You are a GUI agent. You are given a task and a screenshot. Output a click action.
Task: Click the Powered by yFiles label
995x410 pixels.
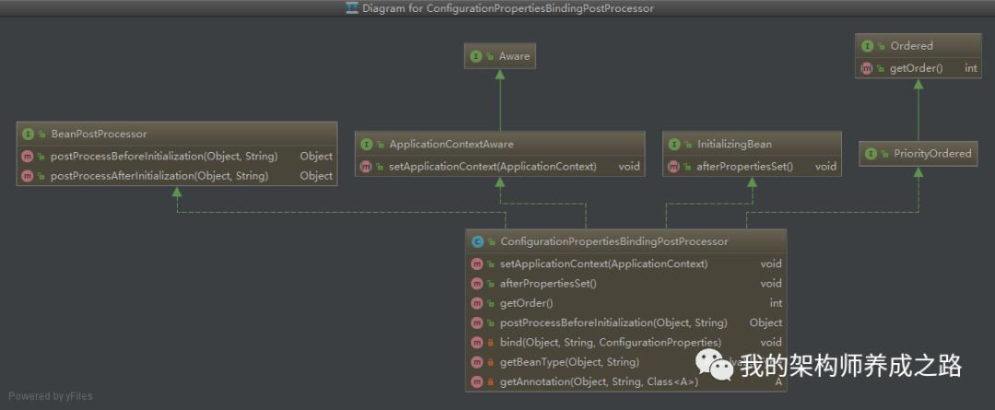50,396
